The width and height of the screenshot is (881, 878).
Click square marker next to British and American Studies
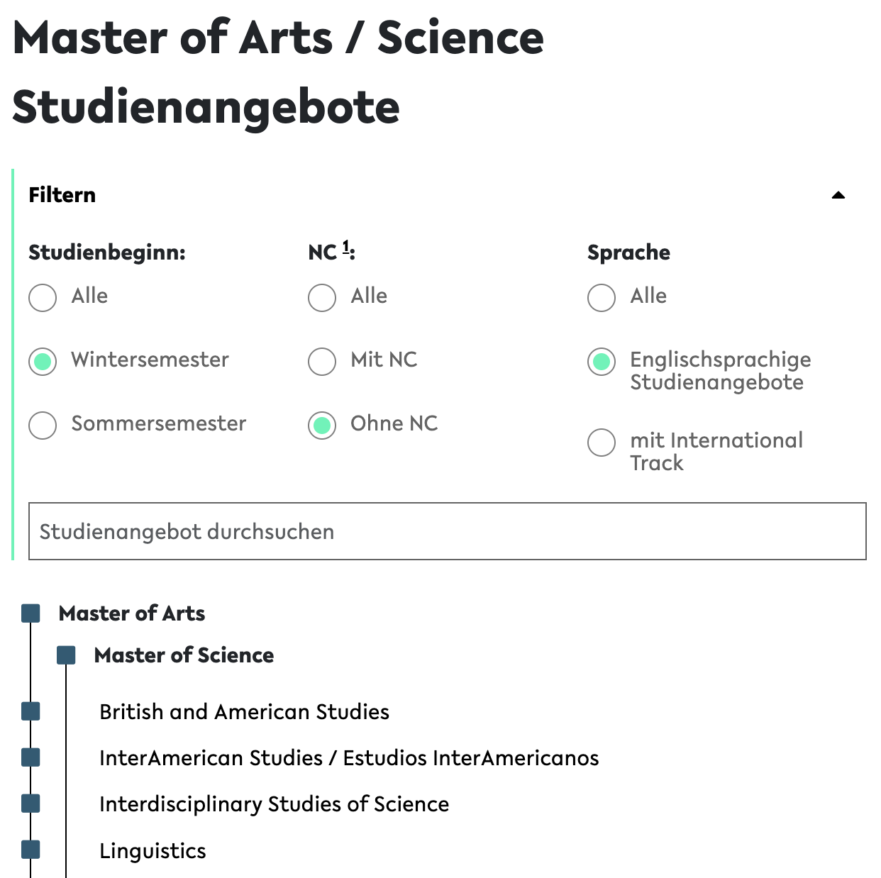(x=31, y=711)
